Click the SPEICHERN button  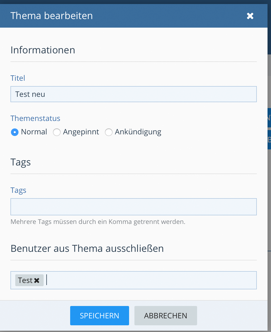[x=99, y=316]
